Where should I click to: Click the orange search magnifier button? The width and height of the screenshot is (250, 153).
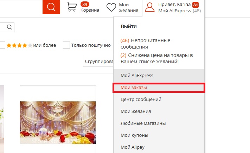(x=51, y=7)
